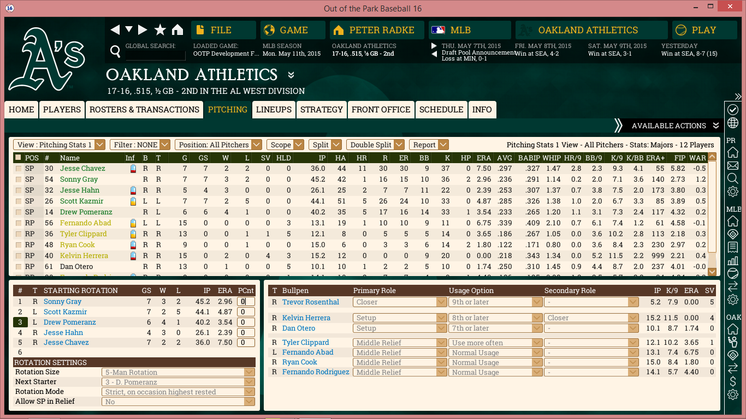
Task: Check the box for Jesse Hahn row
Action: [19, 190]
